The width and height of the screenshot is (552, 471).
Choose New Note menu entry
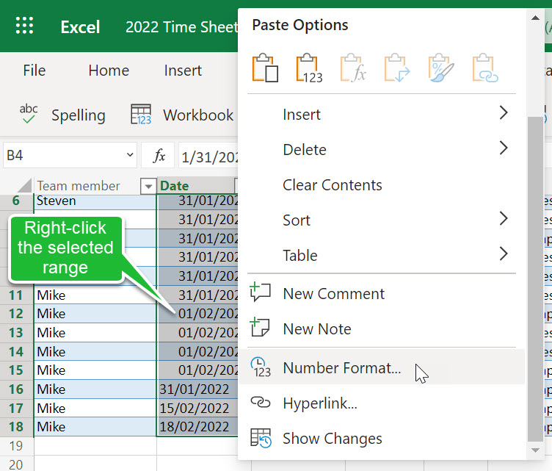(382, 329)
